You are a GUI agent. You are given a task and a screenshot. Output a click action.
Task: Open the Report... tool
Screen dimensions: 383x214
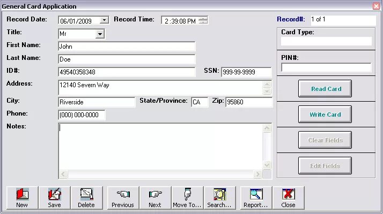click(x=256, y=197)
